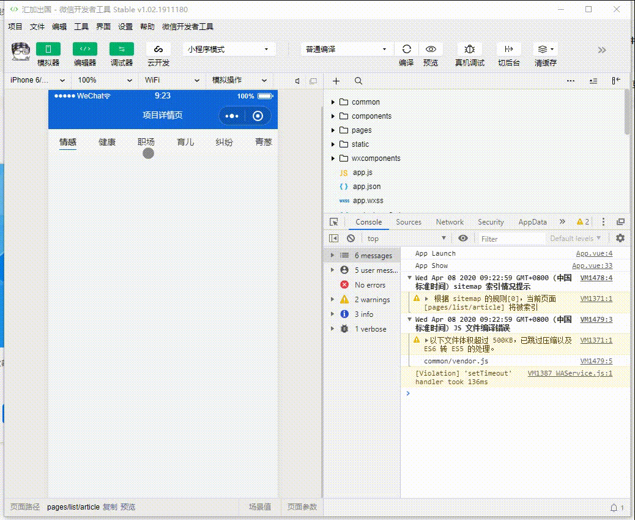Click the console Filter input field

coord(510,239)
